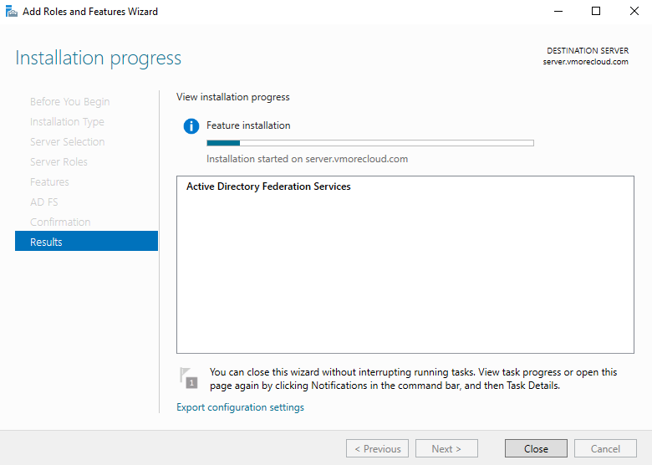The width and height of the screenshot is (652, 465).
Task: Click Active Directory Federation Services entry
Action: [268, 187]
